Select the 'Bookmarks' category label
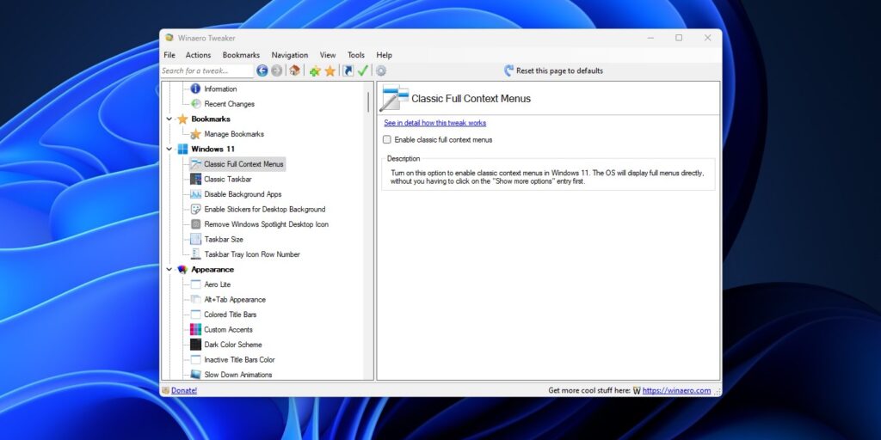The height and width of the screenshot is (440, 881). click(x=211, y=119)
